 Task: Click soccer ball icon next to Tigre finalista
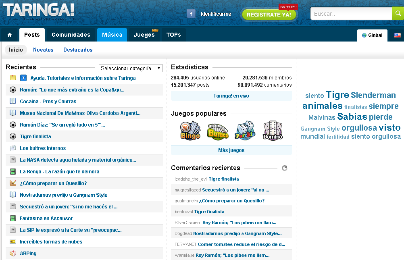[x=13, y=136]
